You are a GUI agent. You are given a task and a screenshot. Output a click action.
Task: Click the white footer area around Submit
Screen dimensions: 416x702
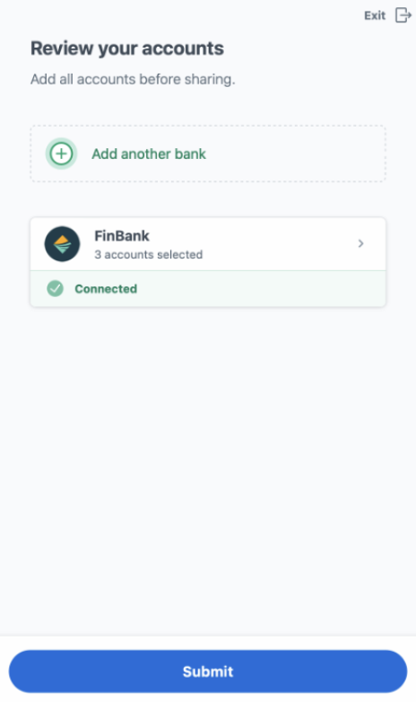point(208,641)
